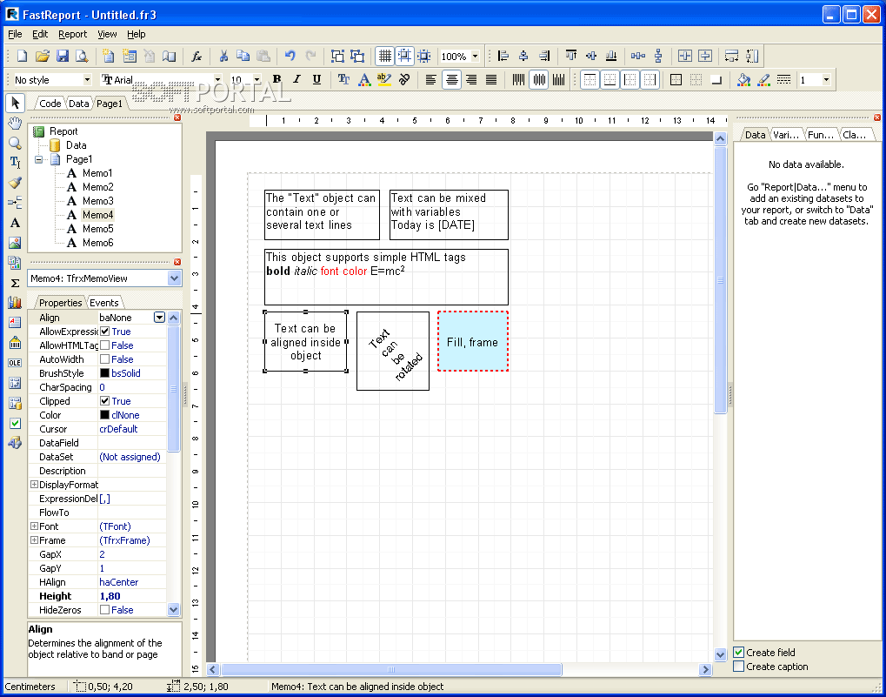This screenshot has width=886, height=697.
Task: Insert chart object from sidebar
Action: tap(16, 303)
